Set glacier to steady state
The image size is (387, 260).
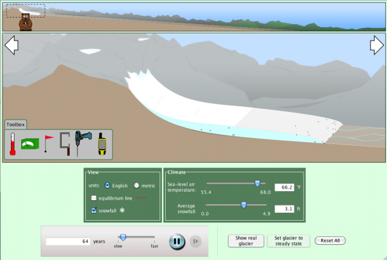(x=288, y=241)
